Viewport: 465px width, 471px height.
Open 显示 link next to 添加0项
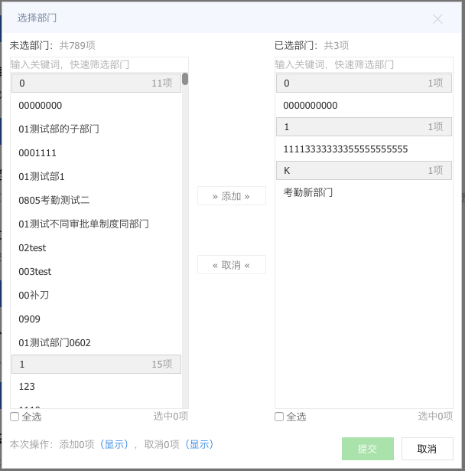(115, 444)
